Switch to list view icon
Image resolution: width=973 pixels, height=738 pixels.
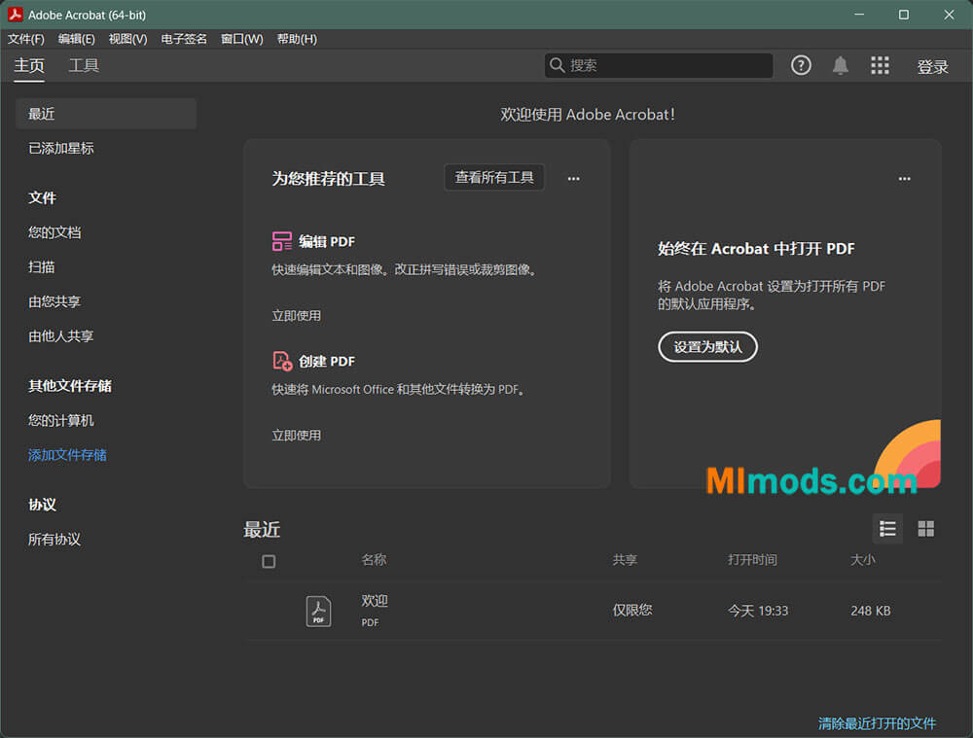pos(887,529)
